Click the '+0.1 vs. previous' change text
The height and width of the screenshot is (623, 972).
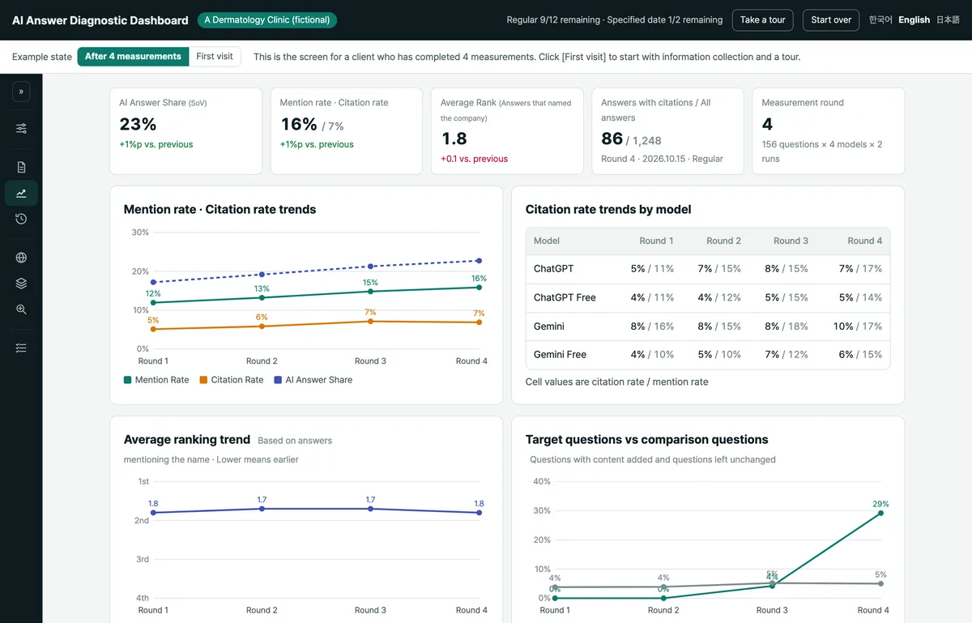475,159
